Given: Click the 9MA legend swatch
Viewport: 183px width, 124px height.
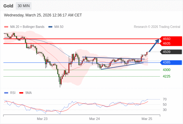Looking at the screenshot, I should (x=21, y=93).
